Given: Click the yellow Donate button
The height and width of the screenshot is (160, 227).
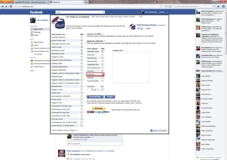Looking at the screenshot, I should tap(98, 108).
